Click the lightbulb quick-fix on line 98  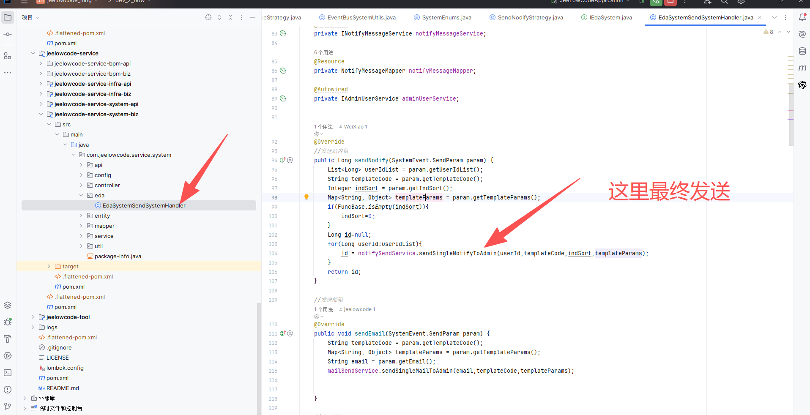[x=306, y=197]
